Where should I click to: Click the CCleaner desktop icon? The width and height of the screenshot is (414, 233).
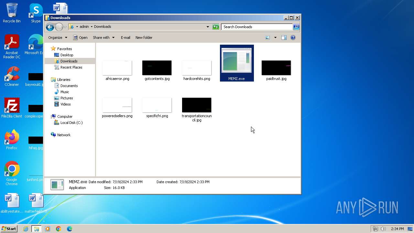[12, 76]
